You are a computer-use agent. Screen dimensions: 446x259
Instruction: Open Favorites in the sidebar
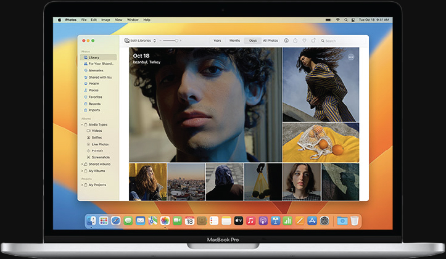click(99, 97)
